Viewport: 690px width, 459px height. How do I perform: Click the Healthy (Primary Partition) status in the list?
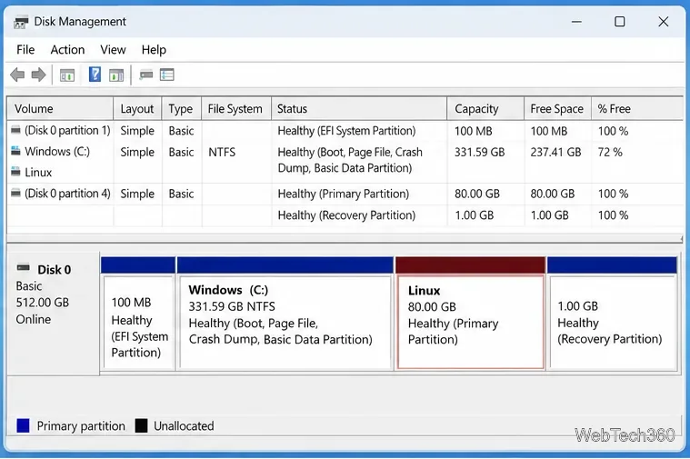point(344,194)
